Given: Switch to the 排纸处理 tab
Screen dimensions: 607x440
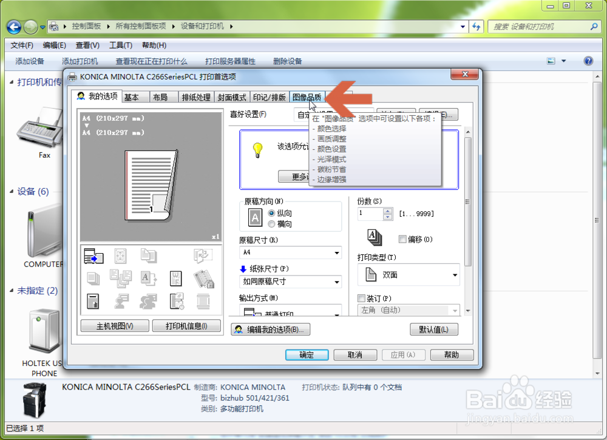Looking at the screenshot, I should point(196,97).
